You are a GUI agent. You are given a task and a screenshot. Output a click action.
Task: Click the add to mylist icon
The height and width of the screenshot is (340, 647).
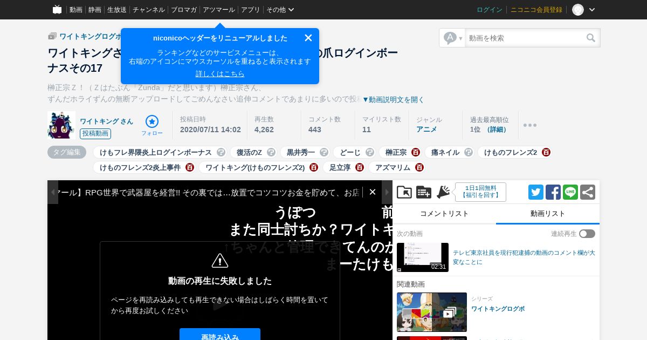(424, 192)
